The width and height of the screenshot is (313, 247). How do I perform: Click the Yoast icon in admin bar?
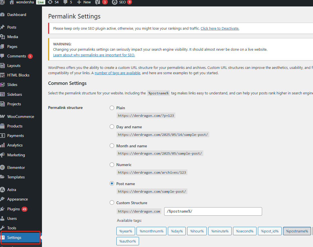[98, 2]
